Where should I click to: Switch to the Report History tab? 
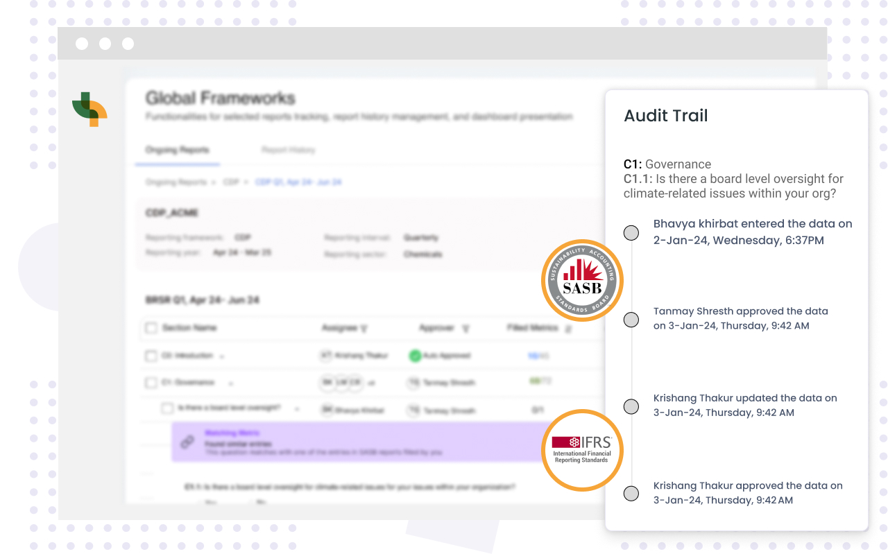click(x=289, y=150)
